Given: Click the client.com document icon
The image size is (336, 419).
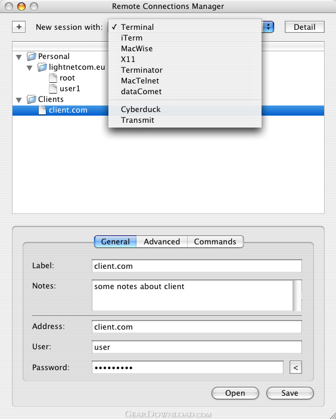Looking at the screenshot, I should [x=42, y=110].
